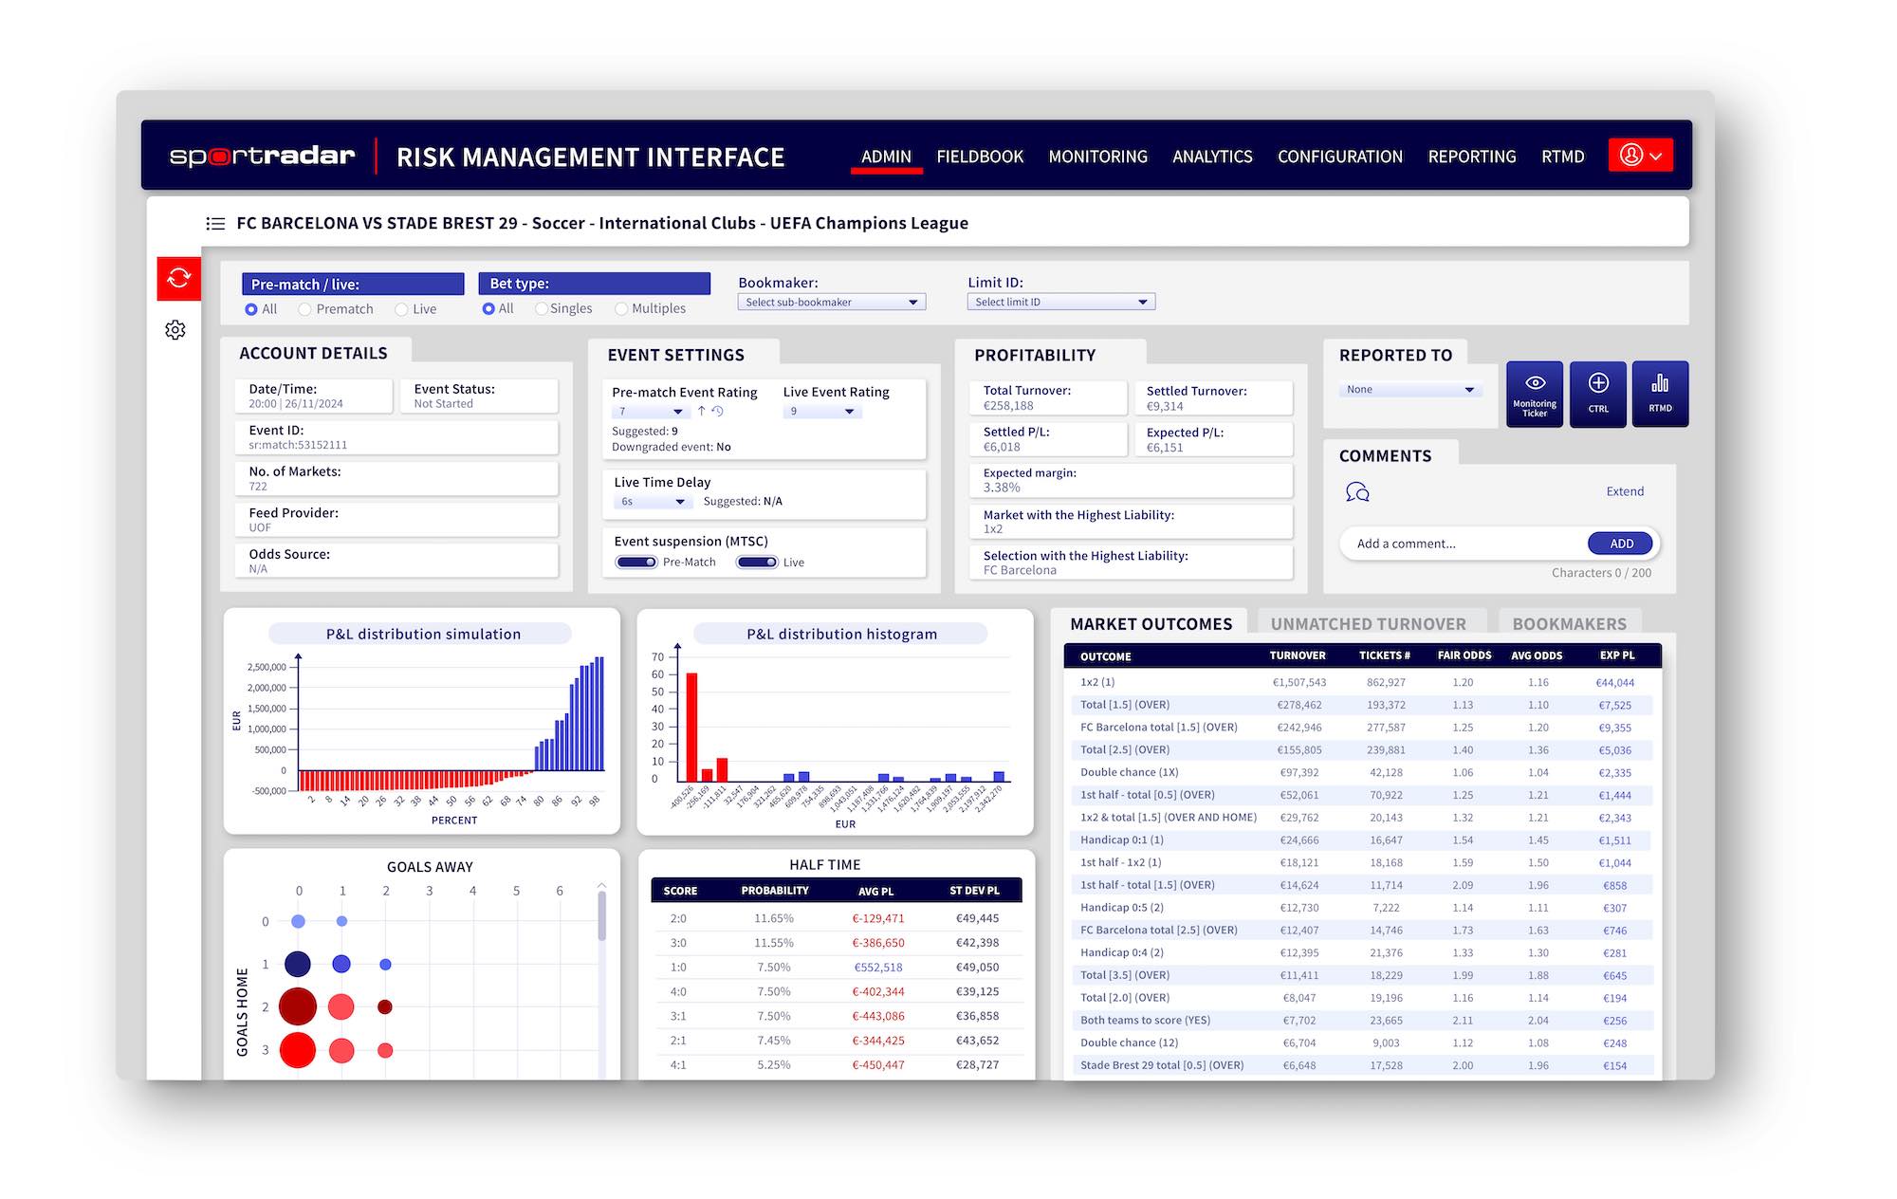The image size is (1897, 1199).
Task: Open the list menu icon beside the event title
Action: 215,224
